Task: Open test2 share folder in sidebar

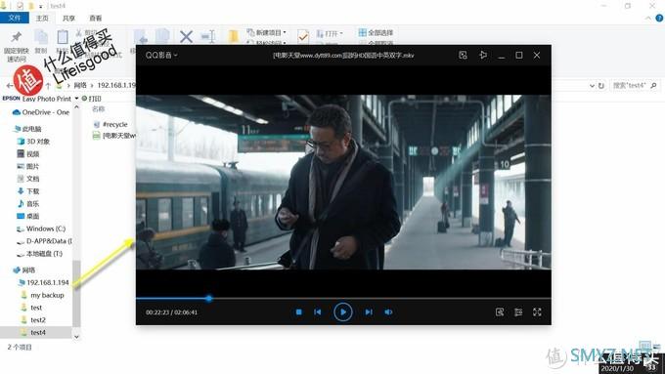Action: click(x=33, y=319)
